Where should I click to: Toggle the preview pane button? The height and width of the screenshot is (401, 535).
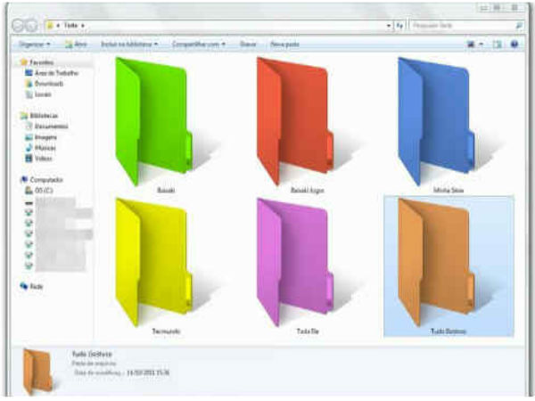tap(499, 43)
